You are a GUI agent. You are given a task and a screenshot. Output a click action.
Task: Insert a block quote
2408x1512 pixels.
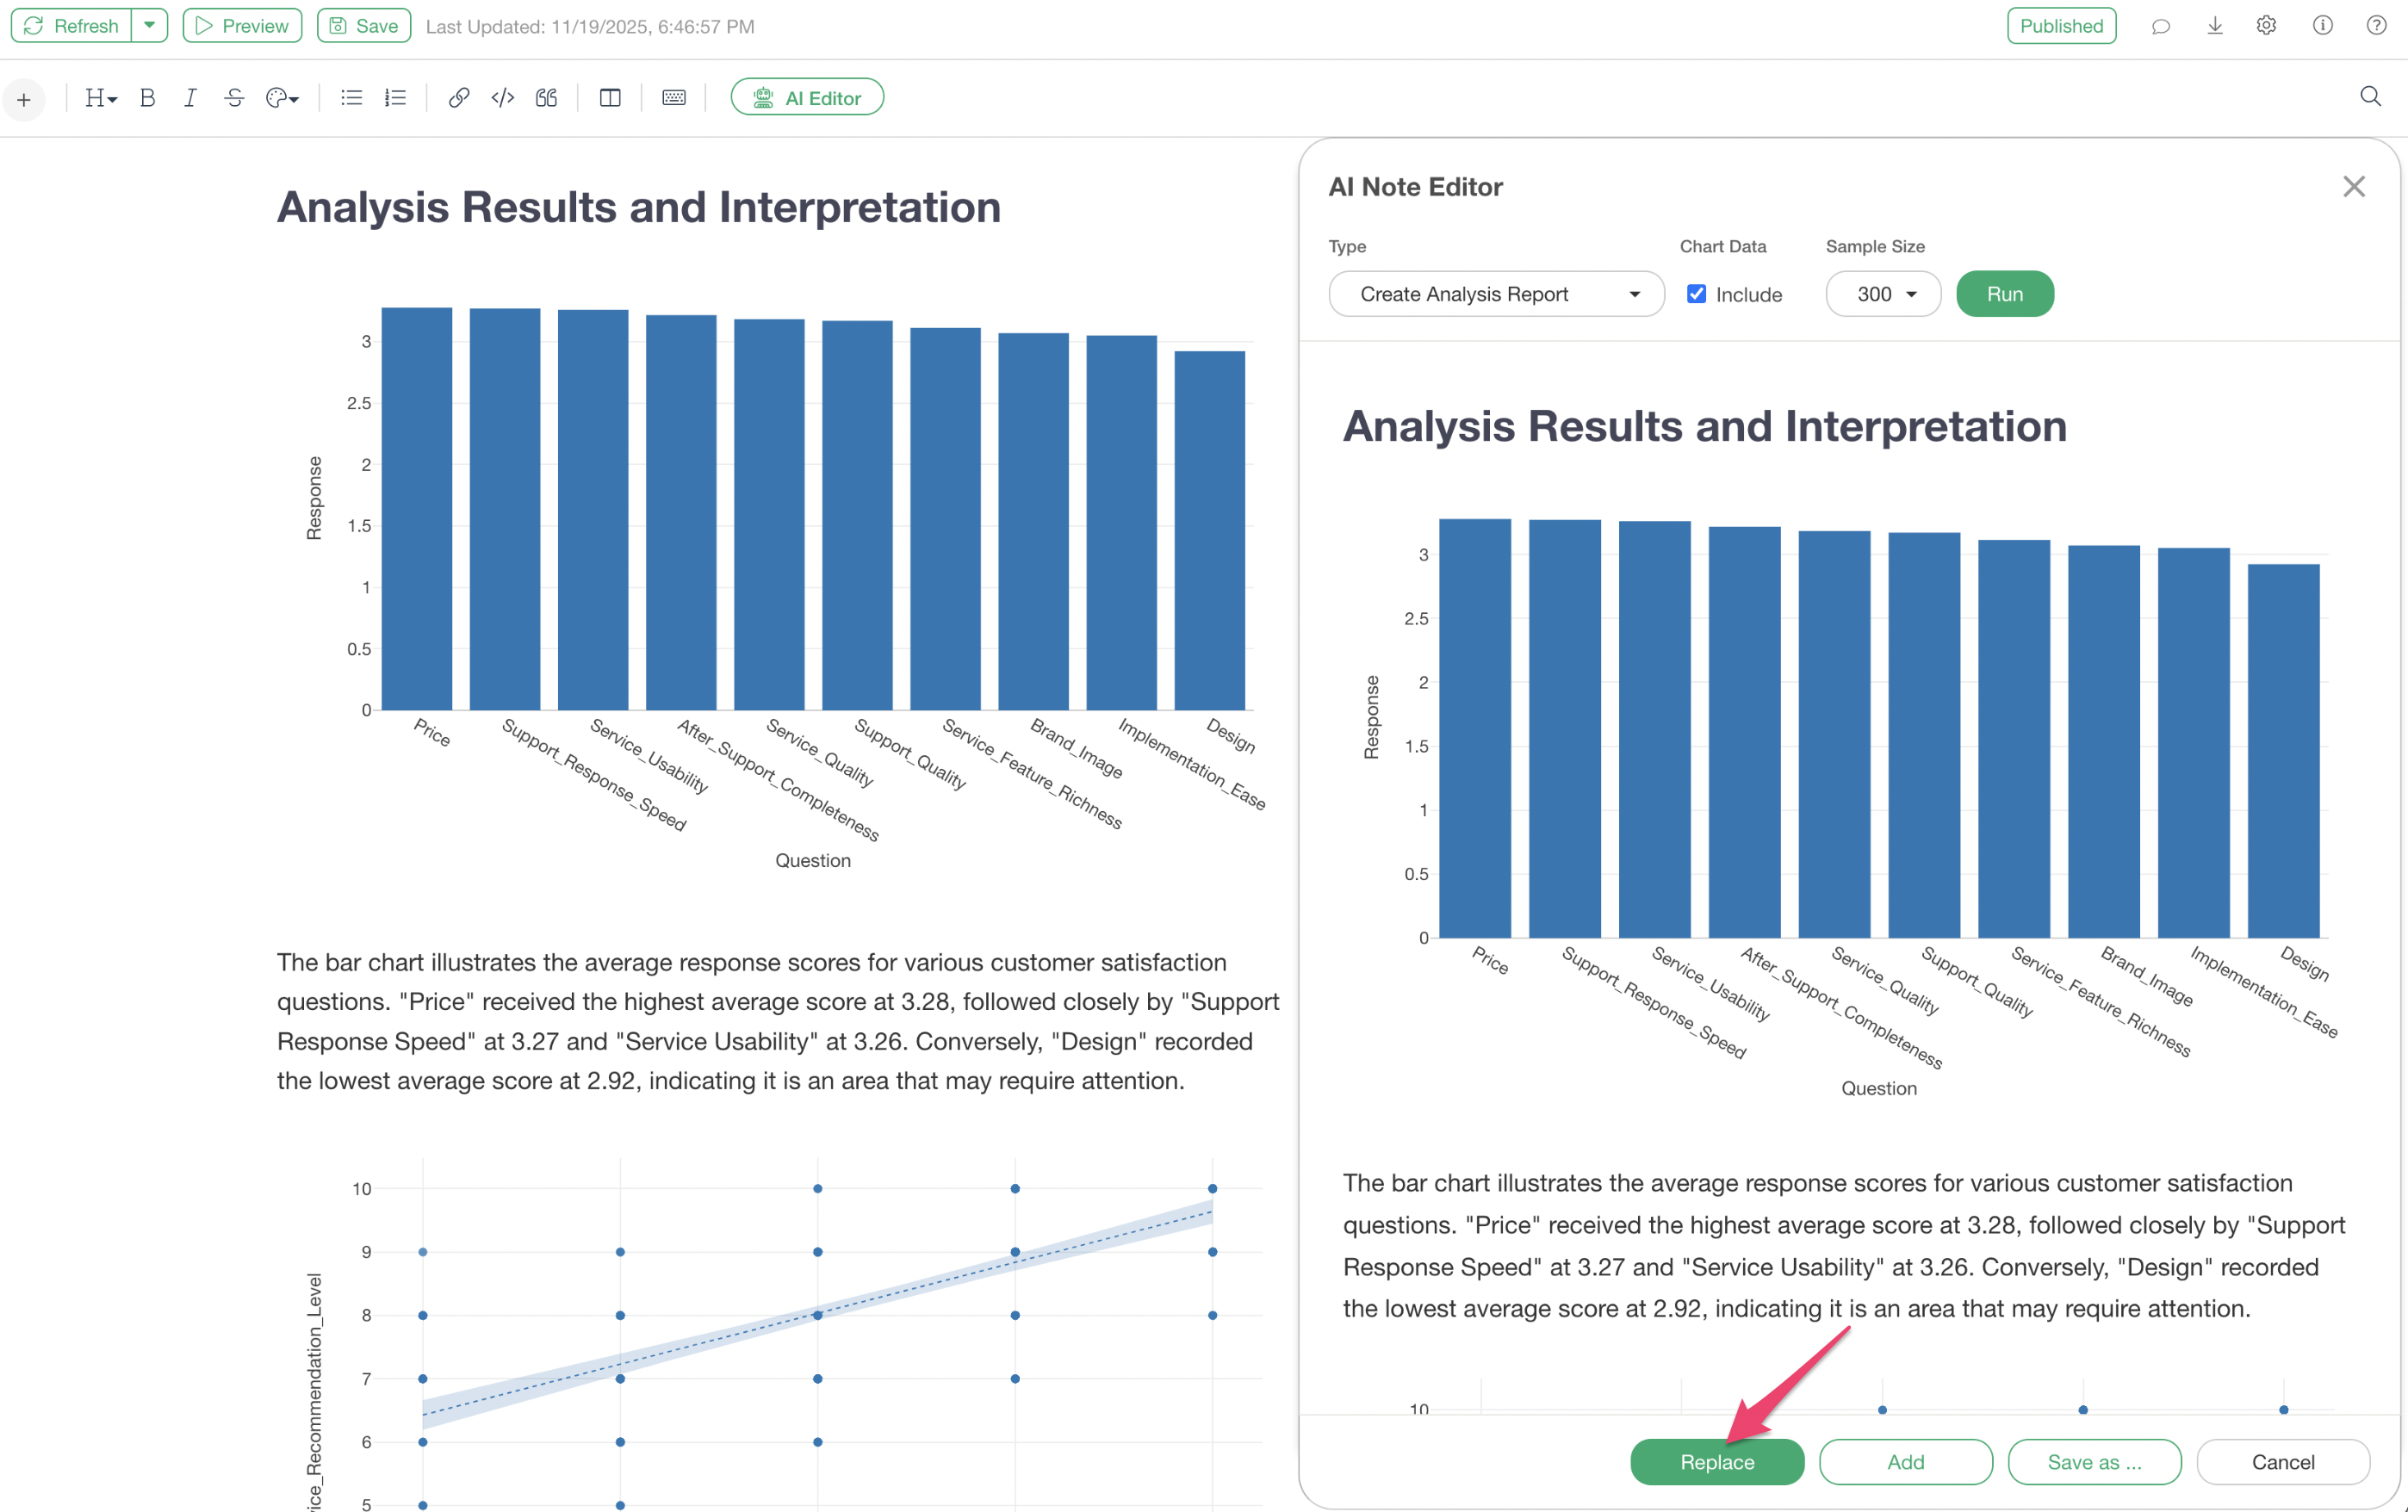[x=546, y=98]
